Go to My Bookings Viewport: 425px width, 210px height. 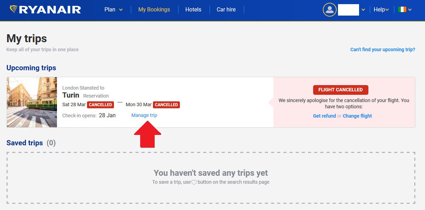[x=154, y=10]
